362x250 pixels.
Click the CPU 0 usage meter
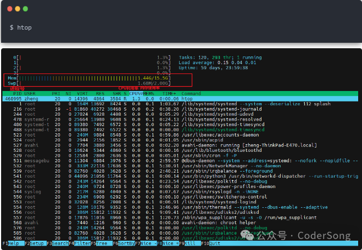[92, 58]
